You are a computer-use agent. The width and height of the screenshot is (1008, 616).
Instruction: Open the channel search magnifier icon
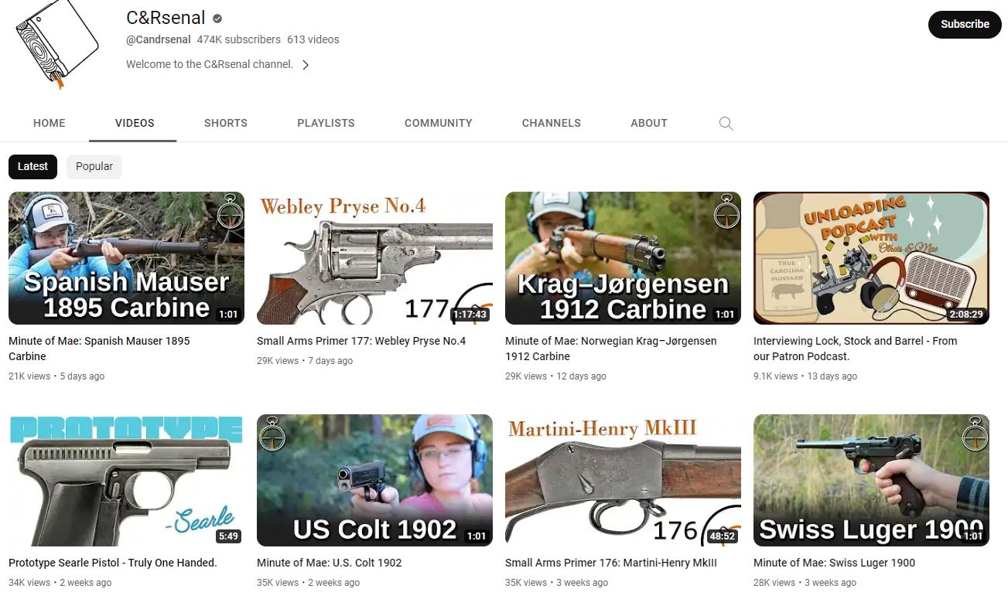[726, 123]
